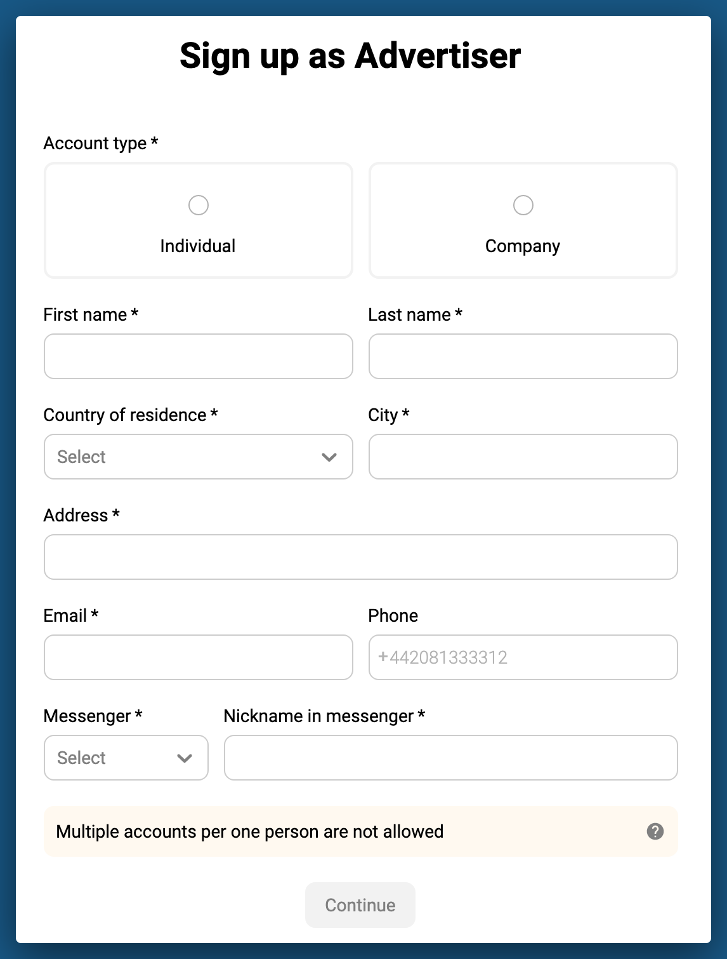Click the help question mark icon
The image size is (727, 959).
click(655, 831)
